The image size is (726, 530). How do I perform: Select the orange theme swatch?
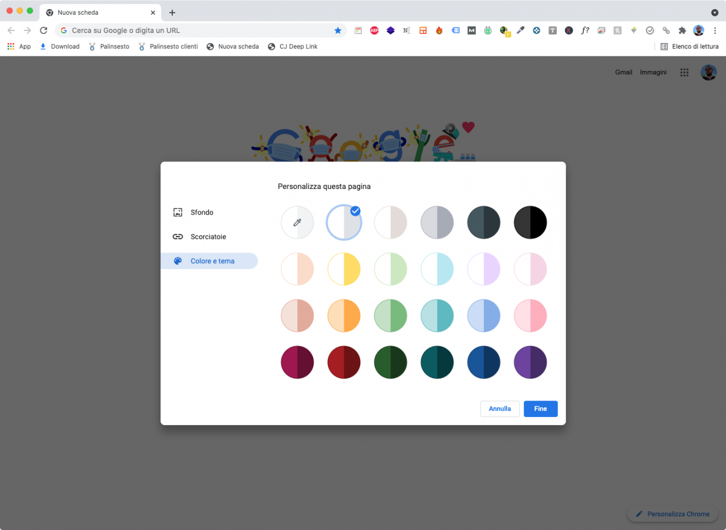pyautogui.click(x=344, y=316)
